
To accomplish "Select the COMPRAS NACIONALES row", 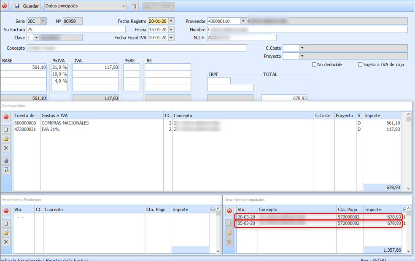I will [x=65, y=123].
